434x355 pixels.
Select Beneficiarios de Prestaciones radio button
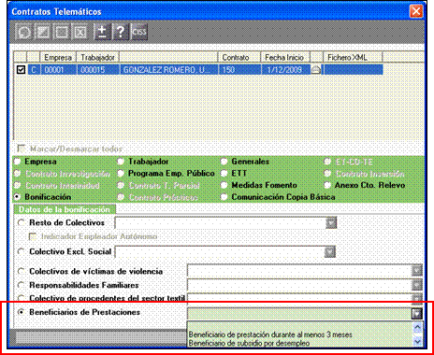[22, 312]
